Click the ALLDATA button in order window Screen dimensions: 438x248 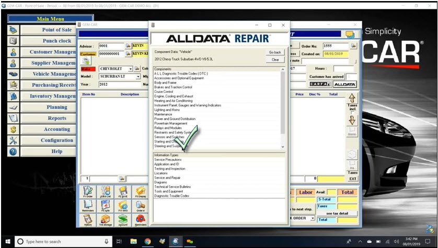[344, 84]
